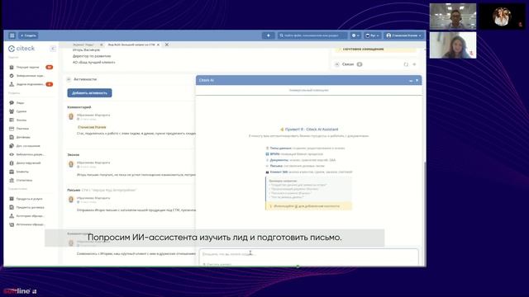
Task: Click the Предметы договора icon
Action: tap(12, 207)
